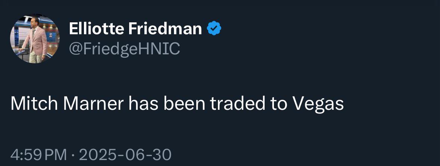Image resolution: width=440 pixels, height=166 pixels.
Task: Open the Elliotte Friedman display name link
Action: coord(135,29)
